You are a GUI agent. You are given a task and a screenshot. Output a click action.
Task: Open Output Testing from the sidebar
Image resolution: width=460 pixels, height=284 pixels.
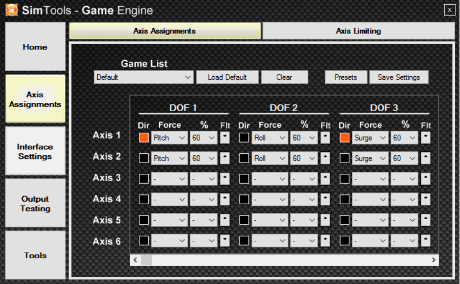[x=35, y=203]
